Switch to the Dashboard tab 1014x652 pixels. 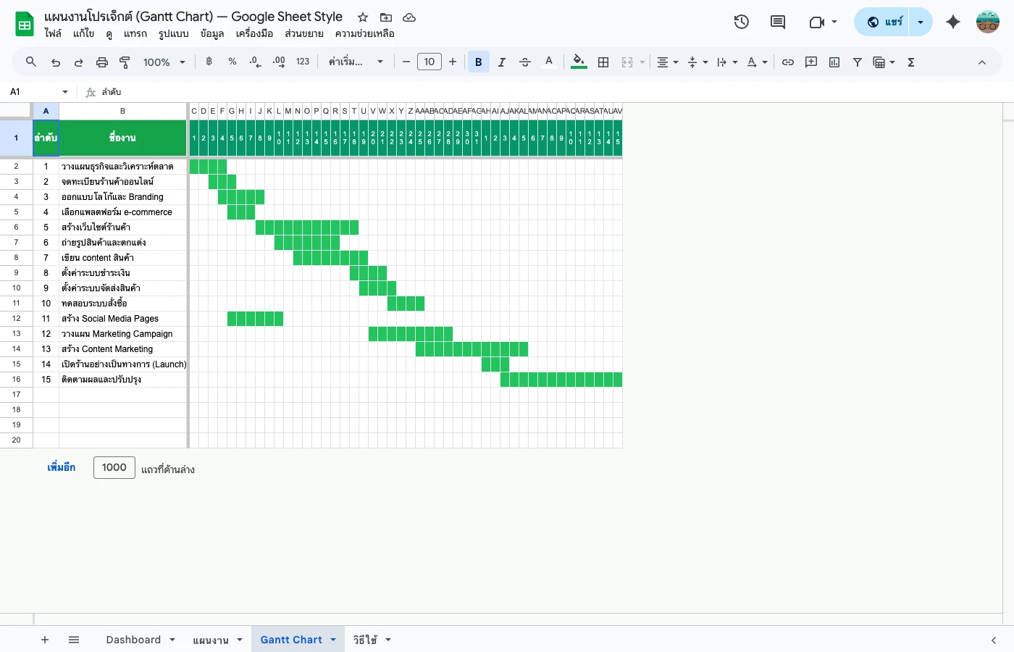click(x=134, y=640)
